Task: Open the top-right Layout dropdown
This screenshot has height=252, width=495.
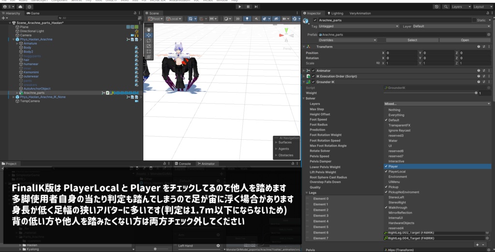Action: click(x=482, y=7)
